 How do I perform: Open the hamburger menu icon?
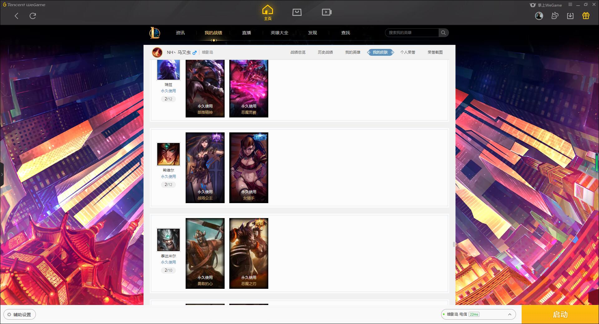pyautogui.click(x=570, y=5)
